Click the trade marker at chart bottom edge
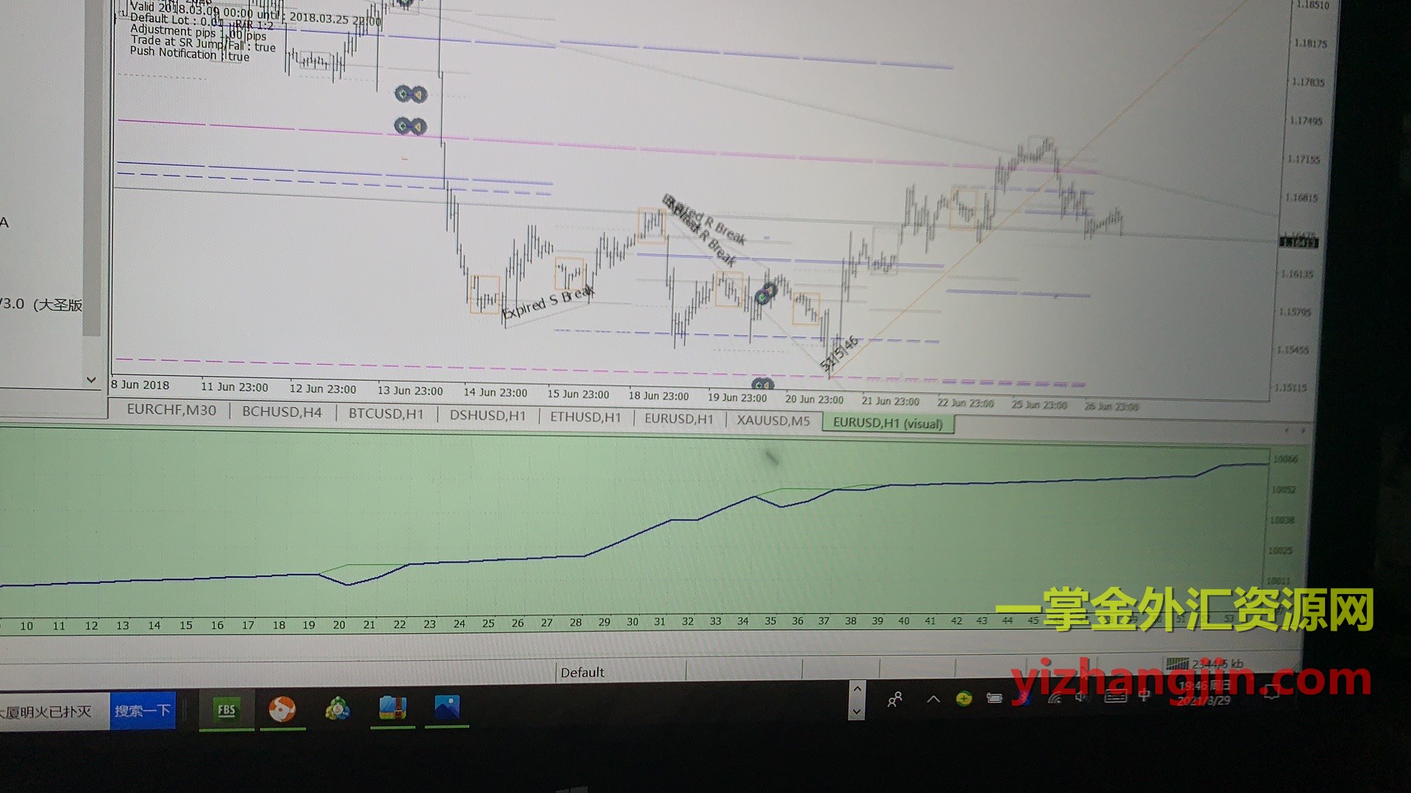 coord(763,384)
